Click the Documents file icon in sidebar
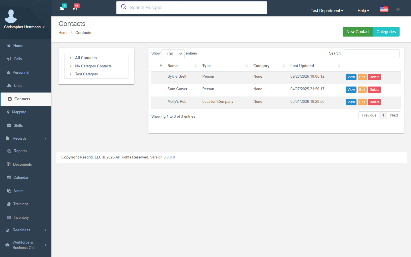 pyautogui.click(x=9, y=164)
